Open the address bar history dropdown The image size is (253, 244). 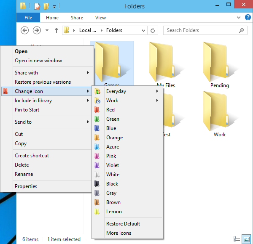click(142, 30)
